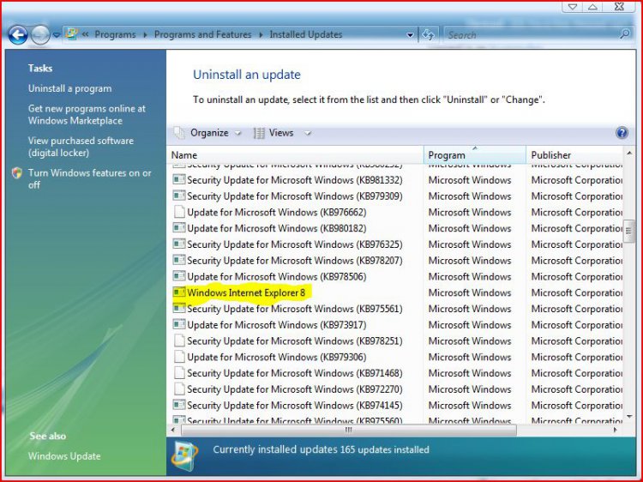Open the address bar history dropdown
Viewport: 643px width, 482px height.
coord(410,35)
